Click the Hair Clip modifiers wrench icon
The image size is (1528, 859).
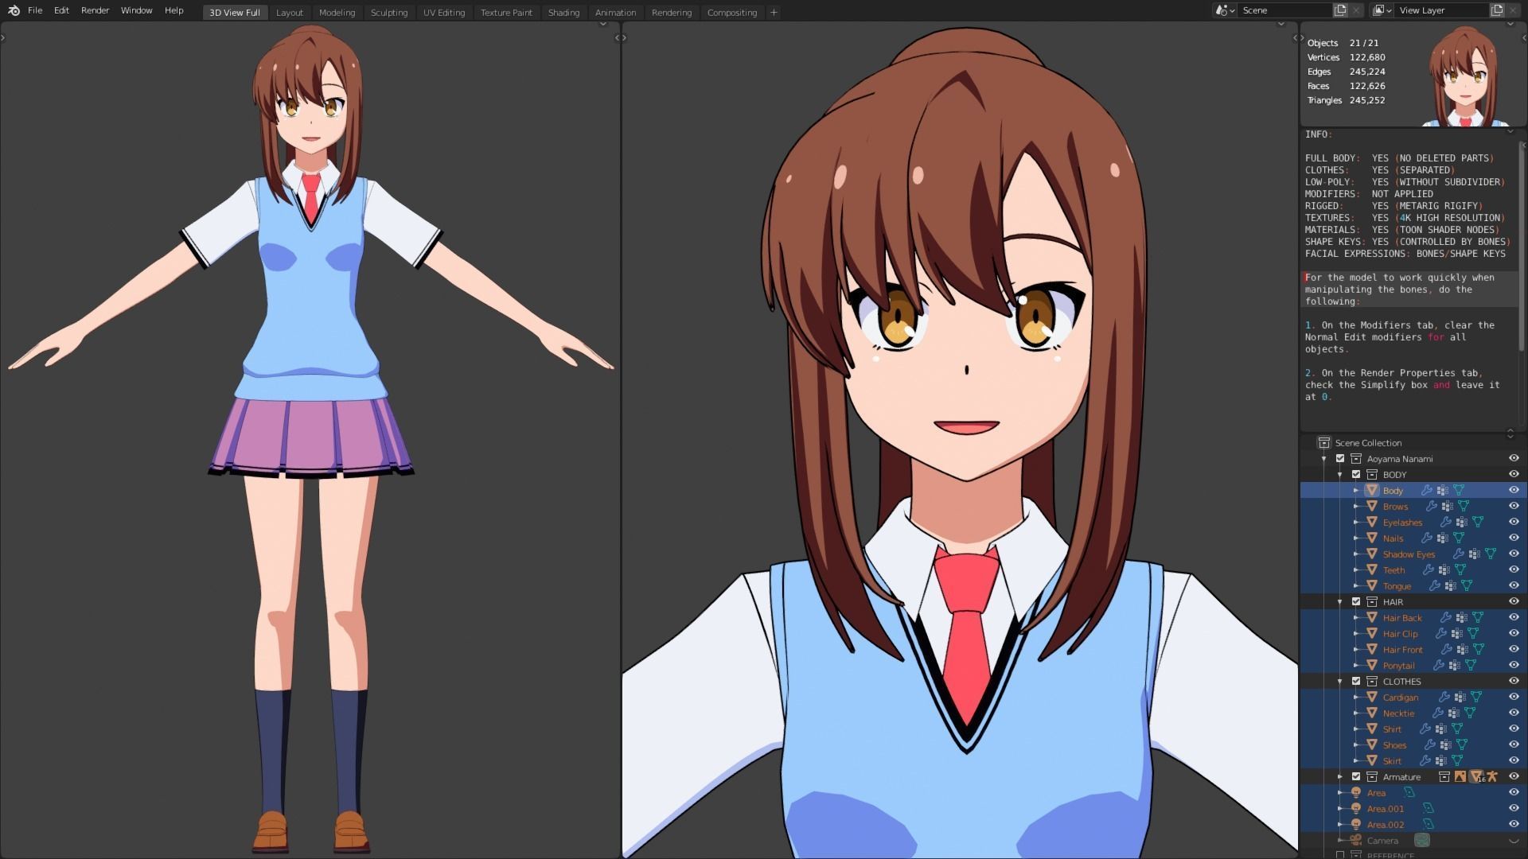tap(1440, 634)
